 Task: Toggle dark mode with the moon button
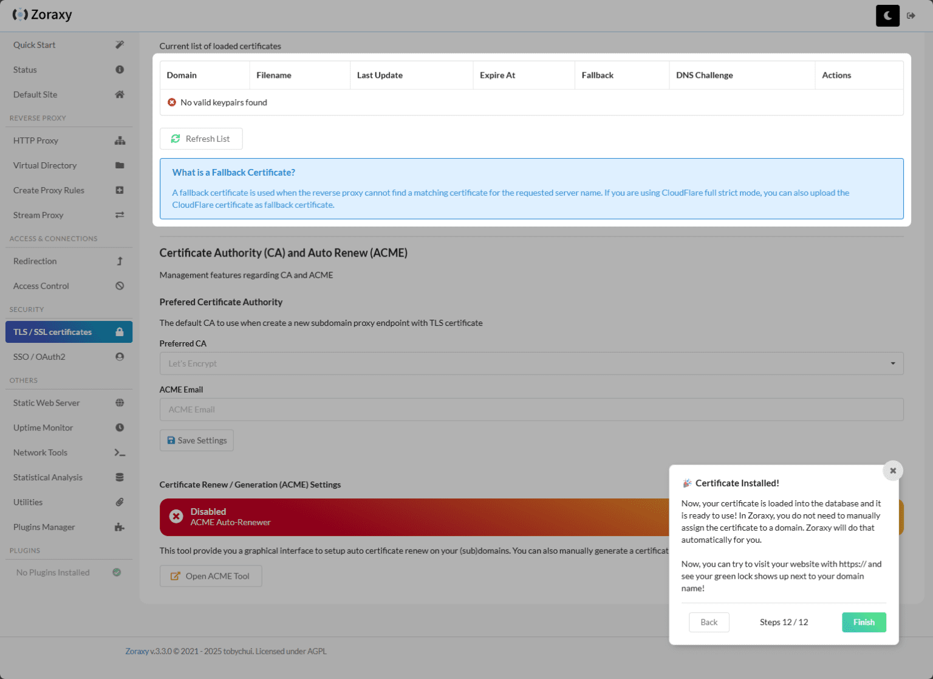click(x=887, y=15)
